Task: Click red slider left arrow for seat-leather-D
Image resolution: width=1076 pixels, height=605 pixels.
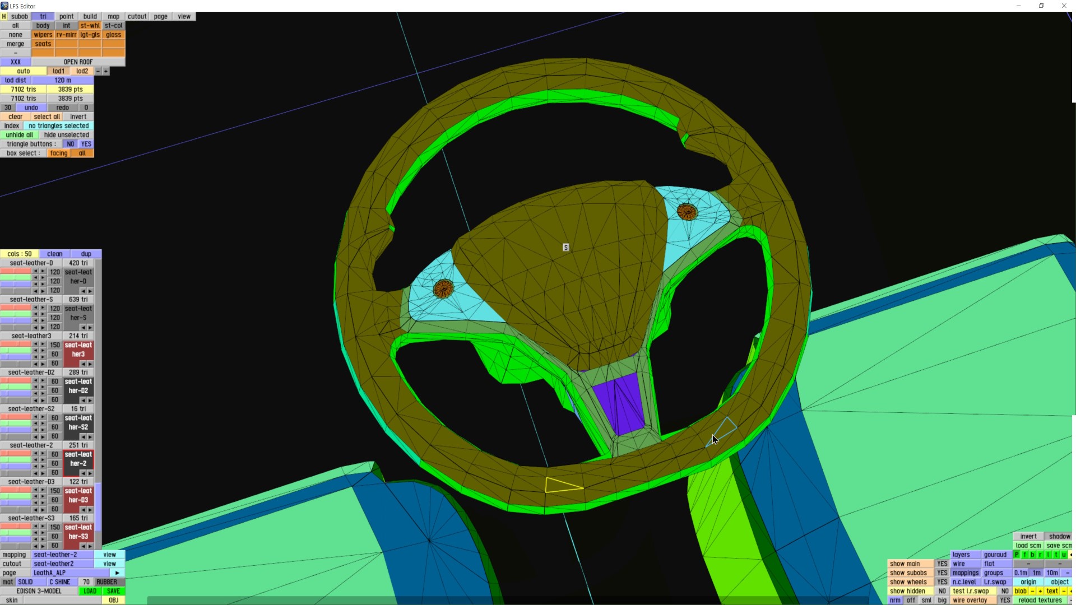Action: click(35, 272)
